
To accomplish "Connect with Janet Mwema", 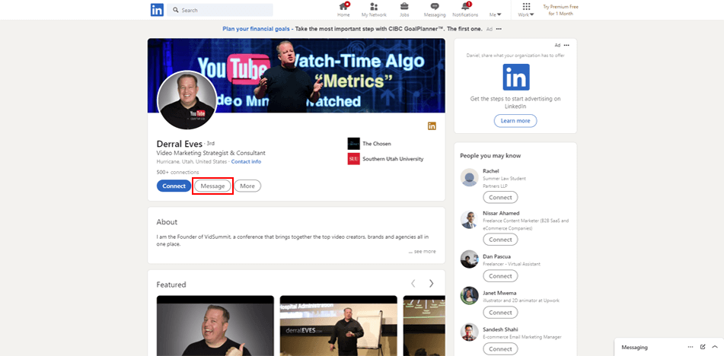I will (x=500, y=313).
